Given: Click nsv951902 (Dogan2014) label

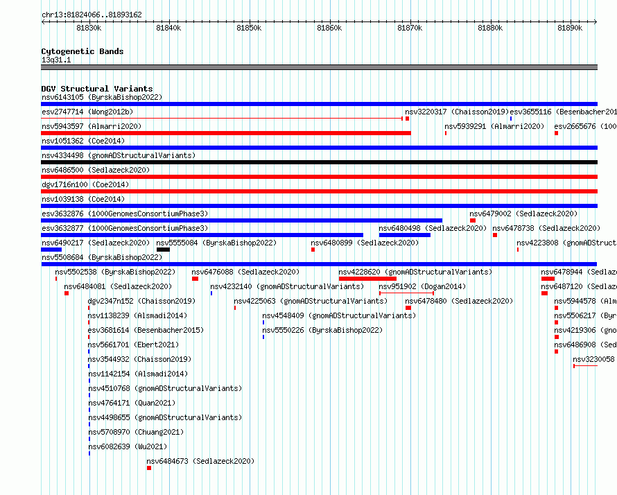Looking at the screenshot, I should [422, 286].
